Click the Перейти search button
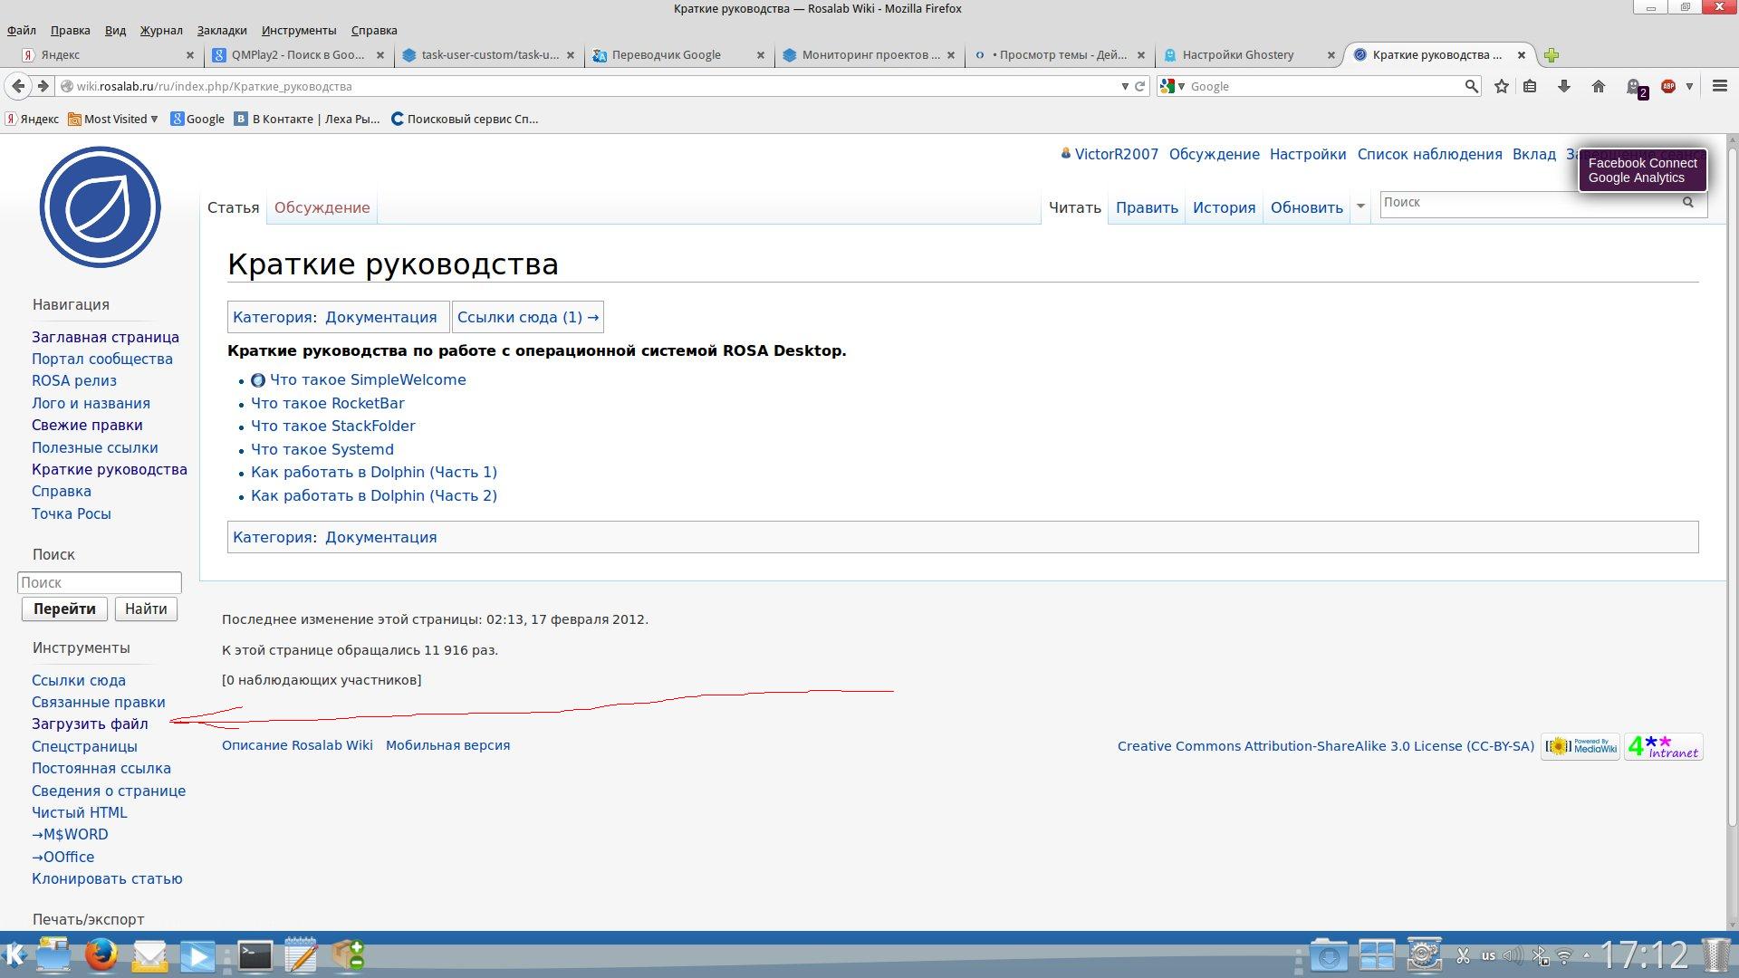 click(64, 609)
